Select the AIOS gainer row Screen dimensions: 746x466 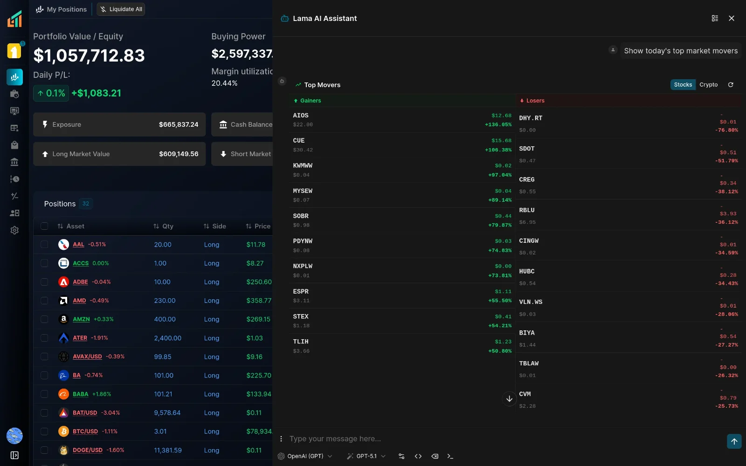402,120
